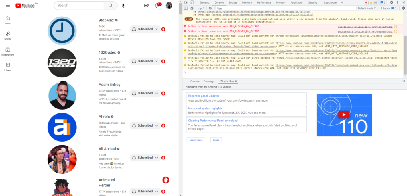Image resolution: width=407 pixels, height=196 pixels.
Task: Toggle live expression eye icon
Action: click(210, 8)
